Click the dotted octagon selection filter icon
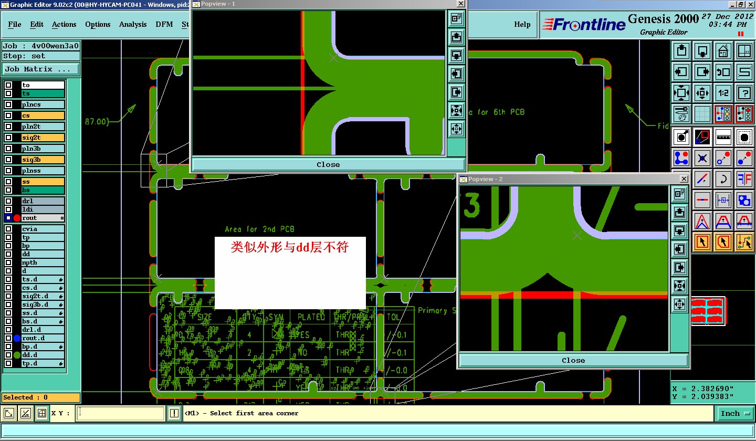Viewport: 756px width, 441px height. 744,137
